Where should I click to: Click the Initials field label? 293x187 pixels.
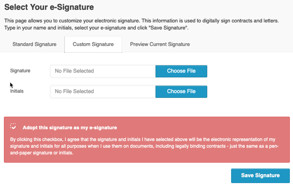click(x=17, y=91)
